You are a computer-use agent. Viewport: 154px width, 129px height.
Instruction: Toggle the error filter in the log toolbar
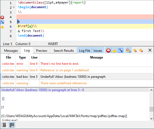(108, 50)
